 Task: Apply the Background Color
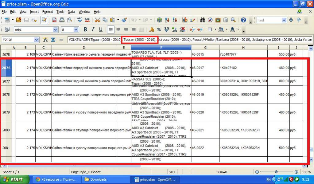221,30
